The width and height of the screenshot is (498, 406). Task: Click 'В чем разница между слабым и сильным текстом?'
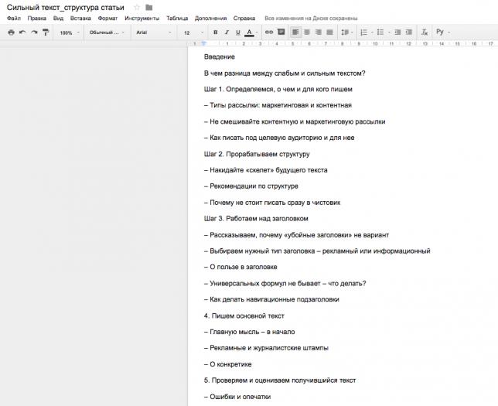click(285, 73)
